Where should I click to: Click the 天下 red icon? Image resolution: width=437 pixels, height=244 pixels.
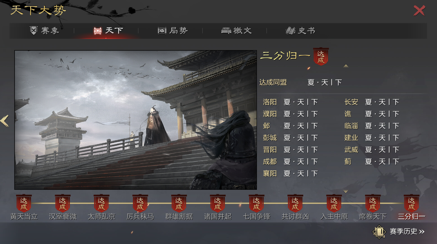(97, 31)
